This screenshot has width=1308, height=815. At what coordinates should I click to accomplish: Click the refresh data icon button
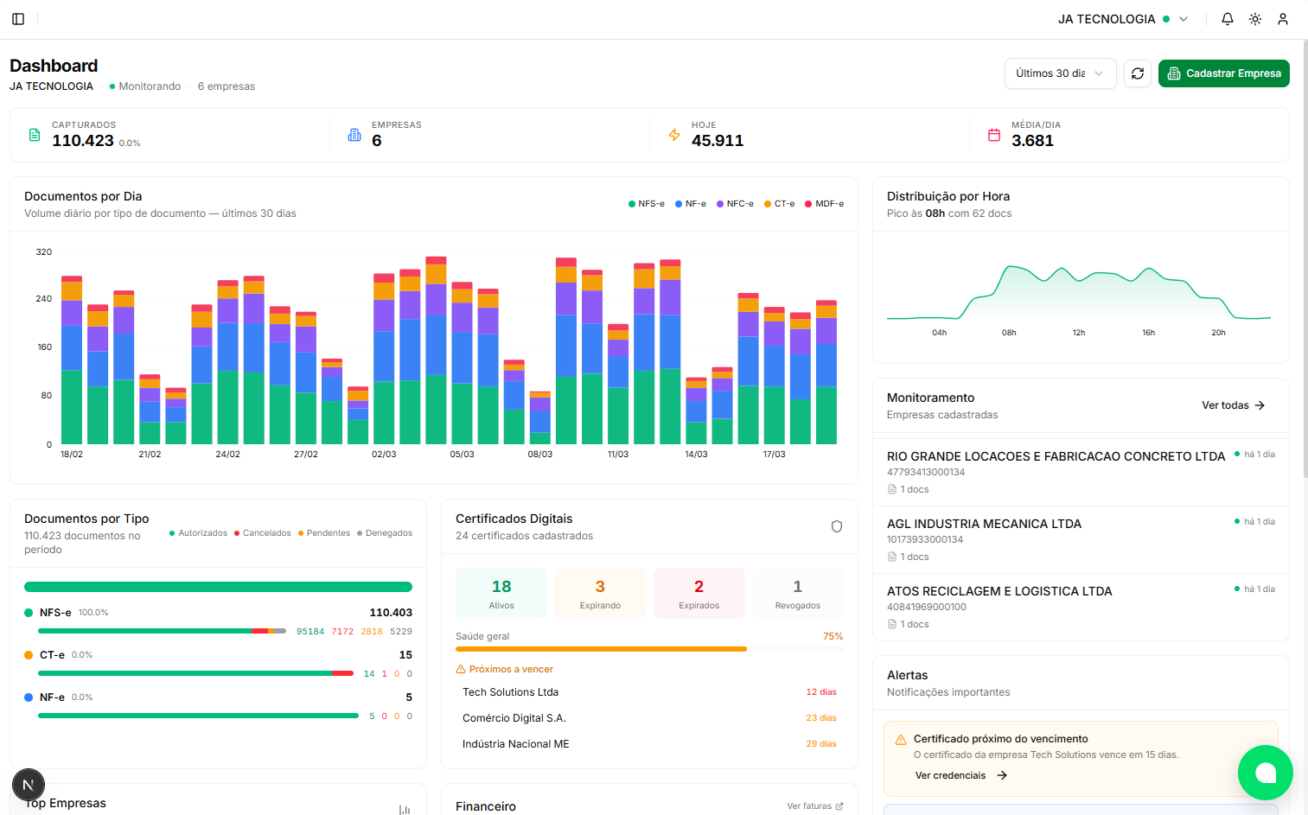coord(1138,73)
